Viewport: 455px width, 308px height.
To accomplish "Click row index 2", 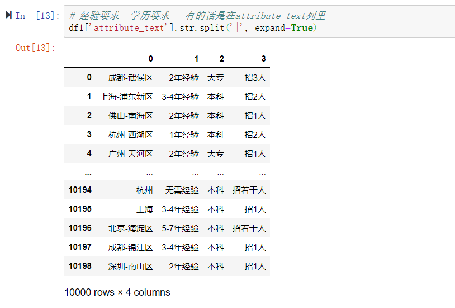I will [x=89, y=115].
